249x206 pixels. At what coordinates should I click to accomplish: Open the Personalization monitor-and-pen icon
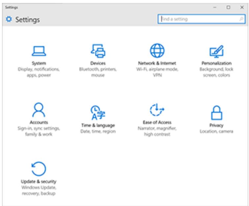click(216, 51)
